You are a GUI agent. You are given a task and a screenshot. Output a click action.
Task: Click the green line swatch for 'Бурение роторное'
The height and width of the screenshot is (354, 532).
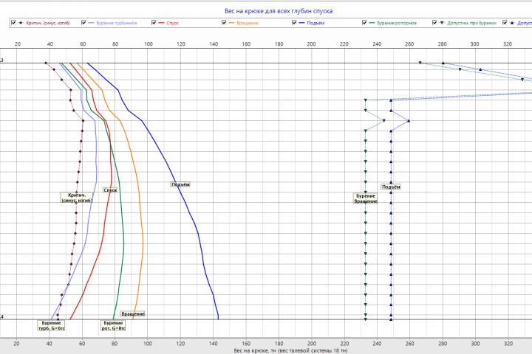(372, 23)
